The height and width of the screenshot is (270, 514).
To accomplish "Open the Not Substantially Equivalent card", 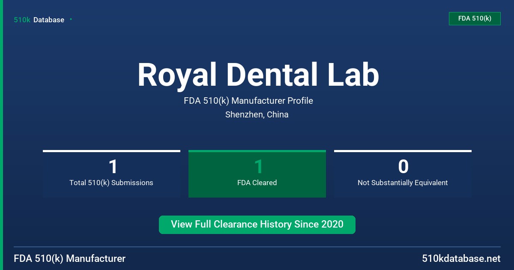I will click(403, 174).
